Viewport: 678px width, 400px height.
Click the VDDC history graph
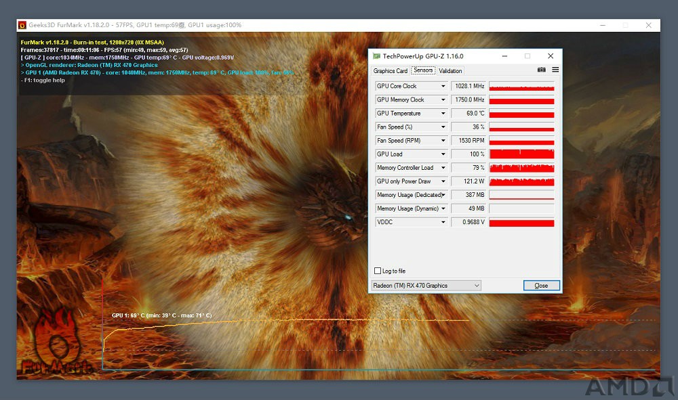(521, 222)
